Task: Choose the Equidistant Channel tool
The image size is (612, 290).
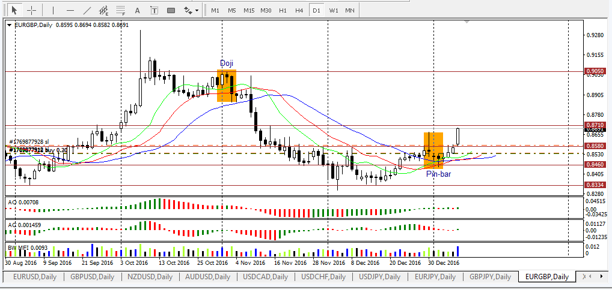Action: tap(104, 11)
